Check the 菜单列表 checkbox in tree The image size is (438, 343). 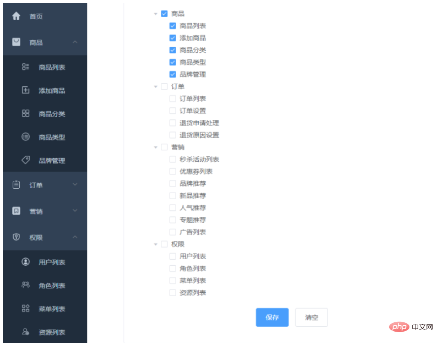(x=173, y=280)
